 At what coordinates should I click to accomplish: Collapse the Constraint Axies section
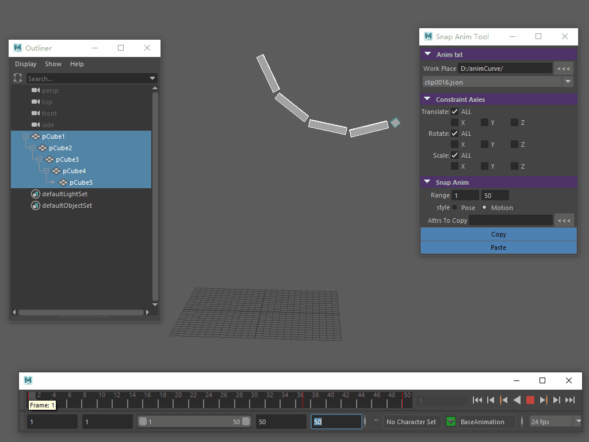(427, 100)
